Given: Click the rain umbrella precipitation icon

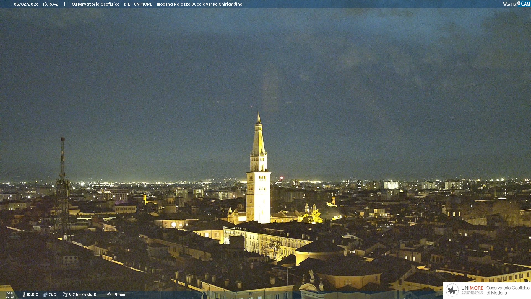Looking at the screenshot, I should coord(109,295).
